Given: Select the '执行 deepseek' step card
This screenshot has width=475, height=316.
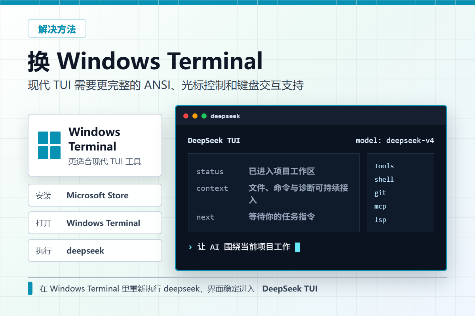Looking at the screenshot, I should pyautogui.click(x=95, y=250).
